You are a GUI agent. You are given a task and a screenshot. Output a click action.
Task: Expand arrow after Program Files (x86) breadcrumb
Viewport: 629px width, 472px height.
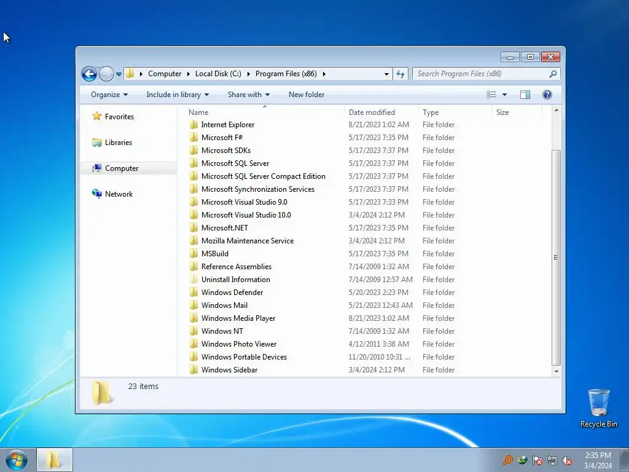324,74
